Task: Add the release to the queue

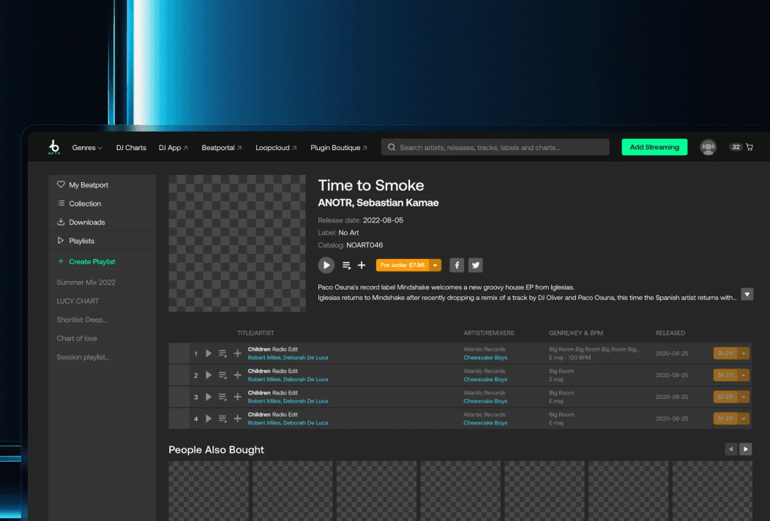Action: click(x=346, y=265)
